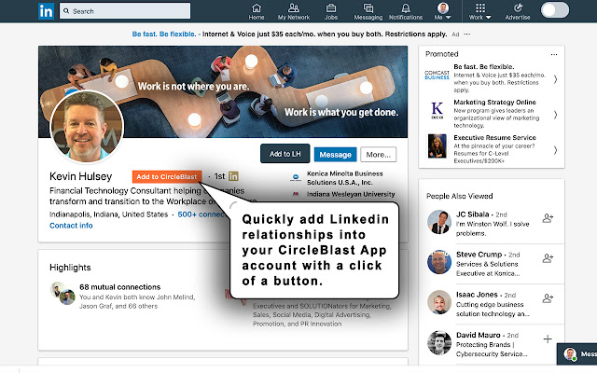The width and height of the screenshot is (597, 373).
Task: Open the Messaging icon
Action: [368, 12]
